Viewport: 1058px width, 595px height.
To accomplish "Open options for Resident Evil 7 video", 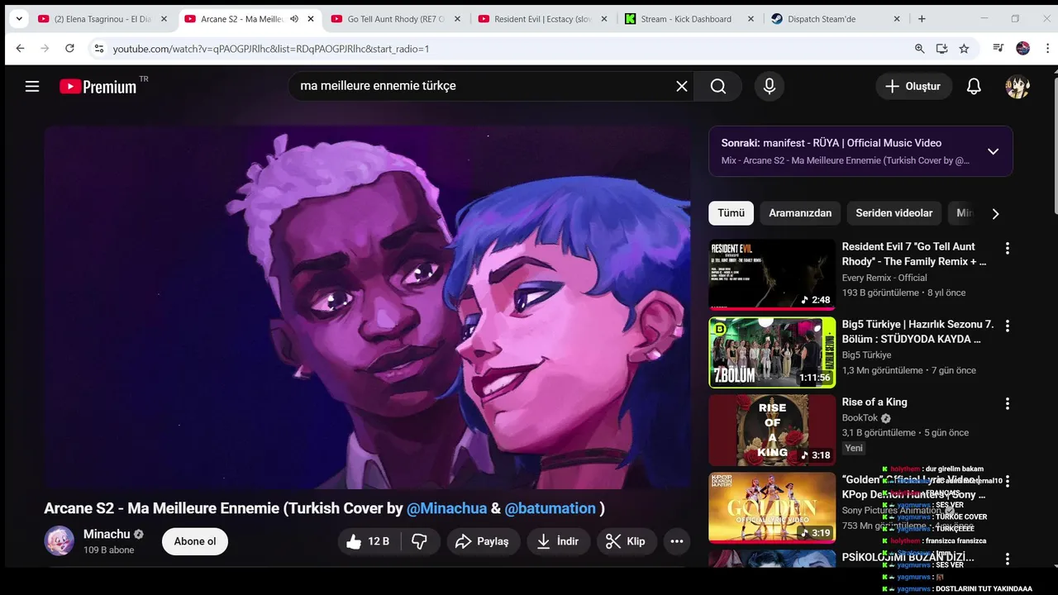I will [1007, 248].
